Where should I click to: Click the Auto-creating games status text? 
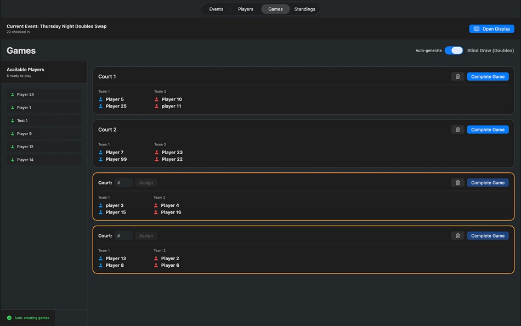click(x=32, y=318)
